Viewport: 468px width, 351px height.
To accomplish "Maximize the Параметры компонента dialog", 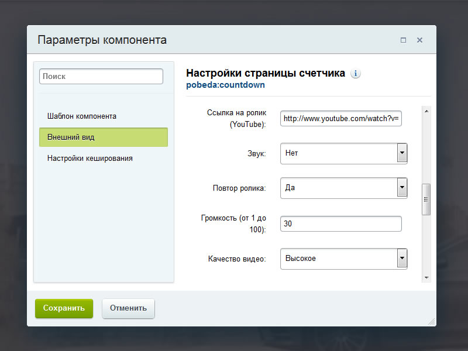I will coord(403,40).
